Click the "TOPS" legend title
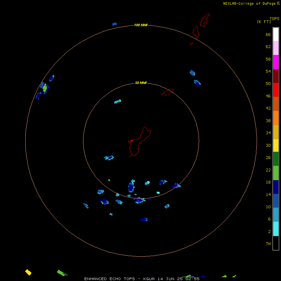 click(x=274, y=18)
